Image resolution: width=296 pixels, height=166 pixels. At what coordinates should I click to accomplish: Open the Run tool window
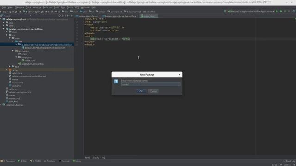[22, 161]
